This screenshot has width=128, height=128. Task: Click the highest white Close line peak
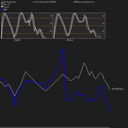84,63
